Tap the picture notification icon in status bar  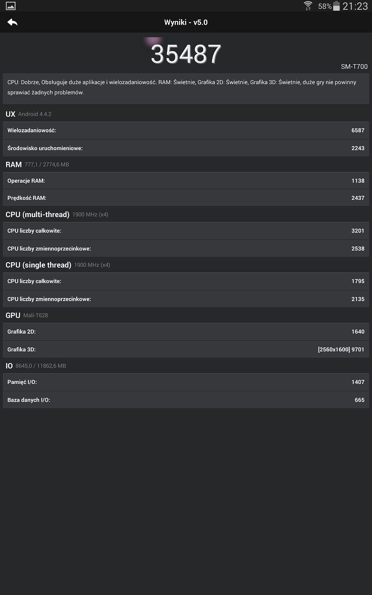pos(11,6)
